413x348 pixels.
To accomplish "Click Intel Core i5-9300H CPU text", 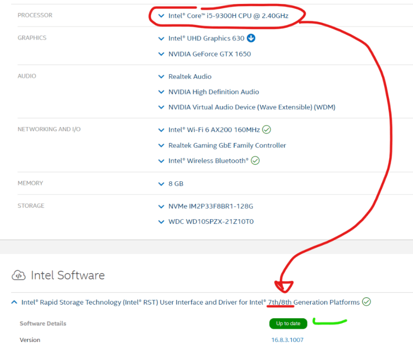I will pyautogui.click(x=228, y=16).
